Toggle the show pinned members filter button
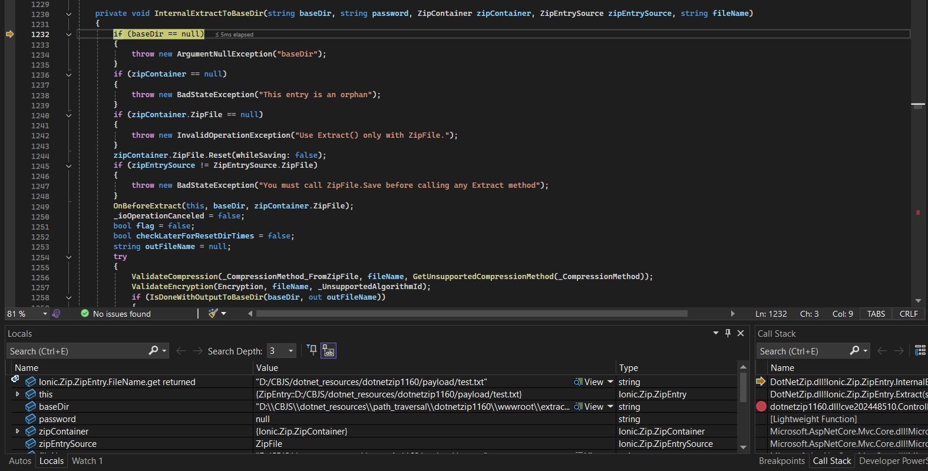This screenshot has height=471, width=928. point(312,350)
